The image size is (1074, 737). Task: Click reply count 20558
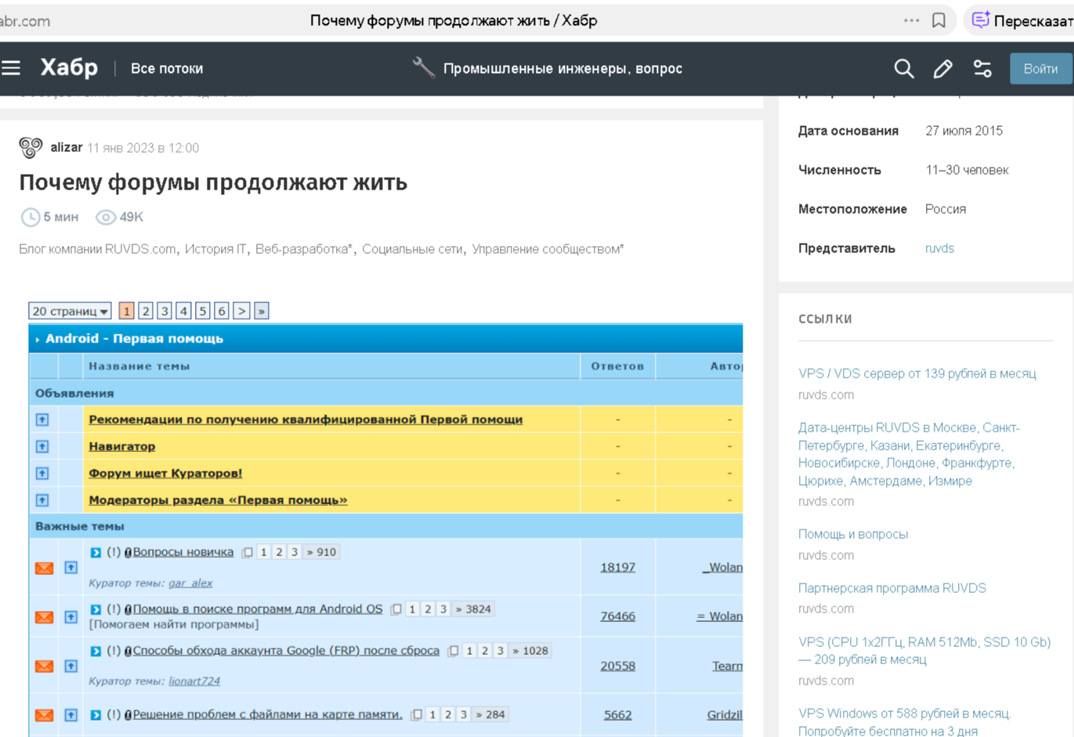(x=617, y=666)
